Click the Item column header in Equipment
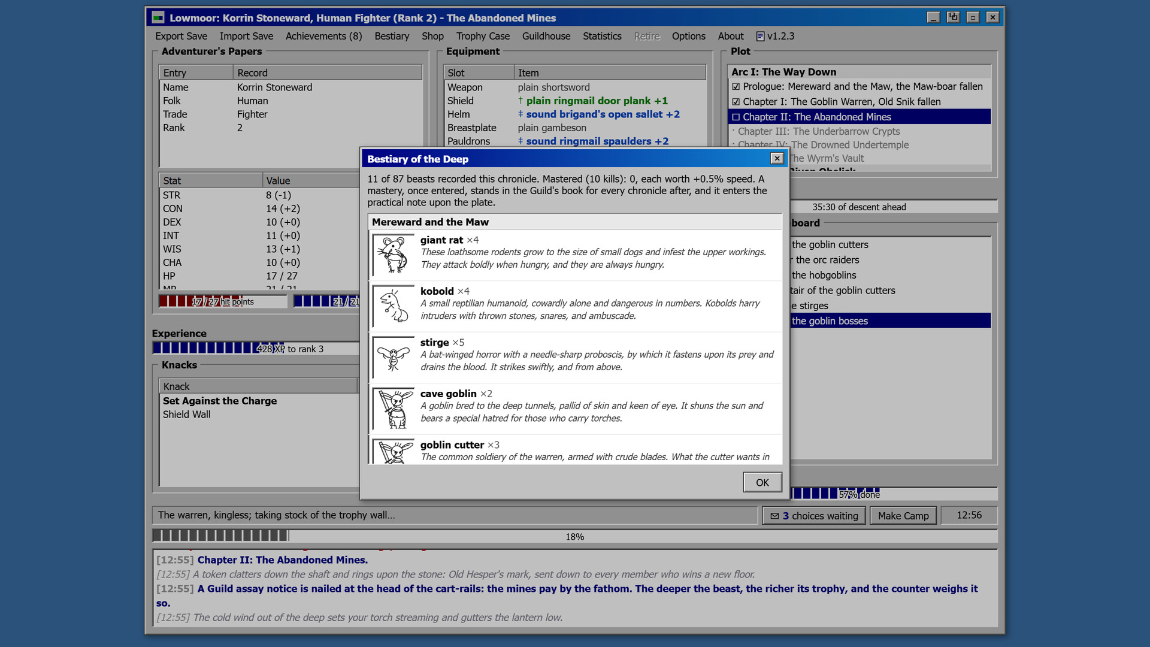Image resolution: width=1150 pixels, height=647 pixels. click(x=610, y=72)
